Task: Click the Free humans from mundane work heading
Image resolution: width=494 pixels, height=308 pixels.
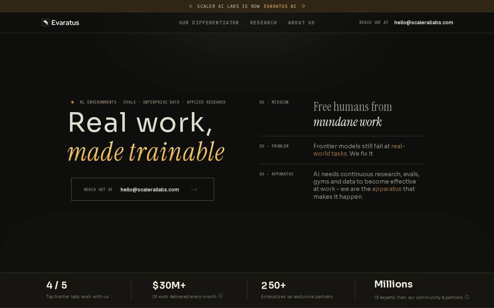Action: coord(352,114)
